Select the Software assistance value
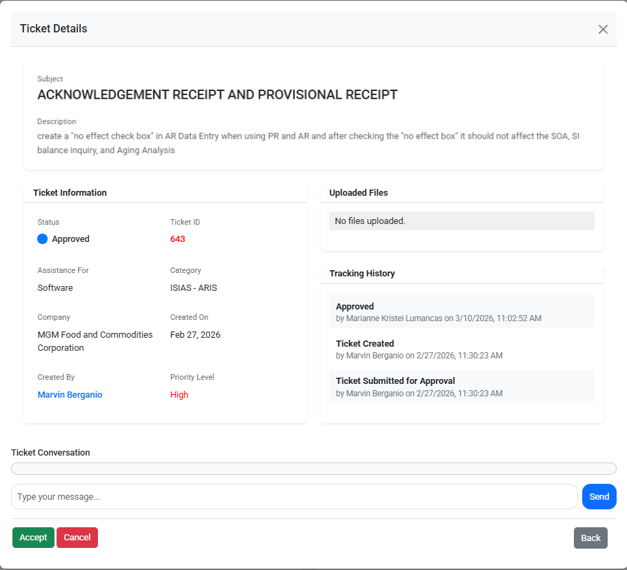Screen dimensions: 627x570 [55, 287]
